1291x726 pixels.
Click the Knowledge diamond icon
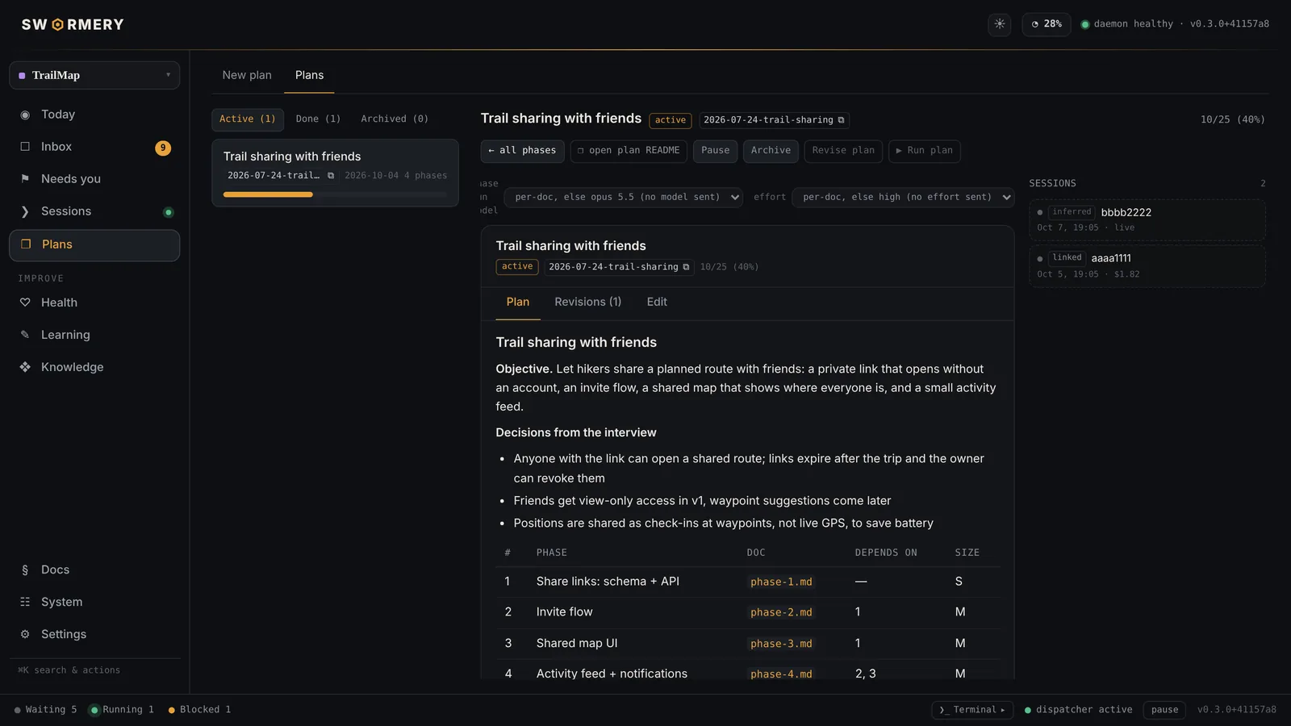(x=25, y=367)
